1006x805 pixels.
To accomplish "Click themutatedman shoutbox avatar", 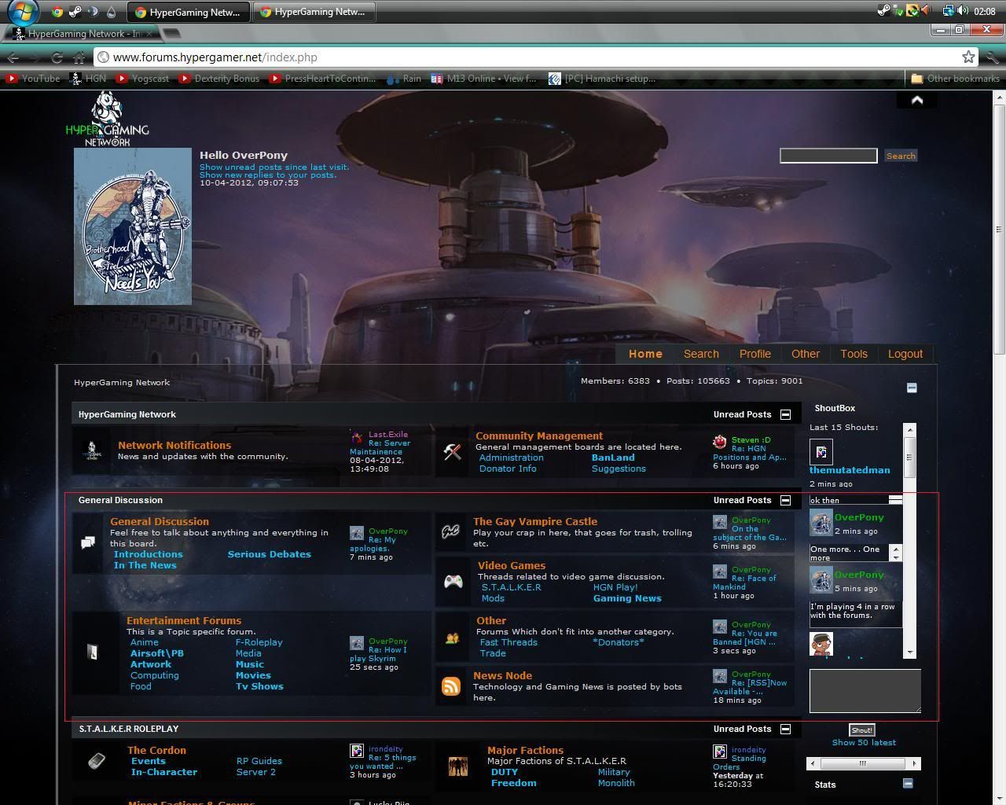I will tap(821, 451).
